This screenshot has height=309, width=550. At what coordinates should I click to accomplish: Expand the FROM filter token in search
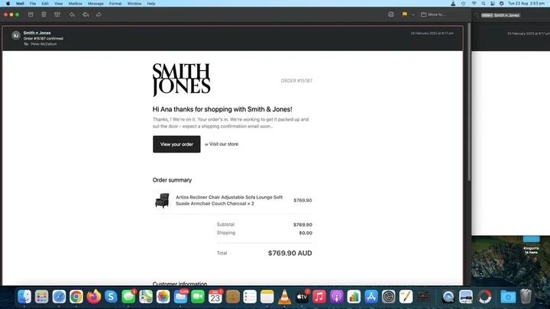click(487, 15)
